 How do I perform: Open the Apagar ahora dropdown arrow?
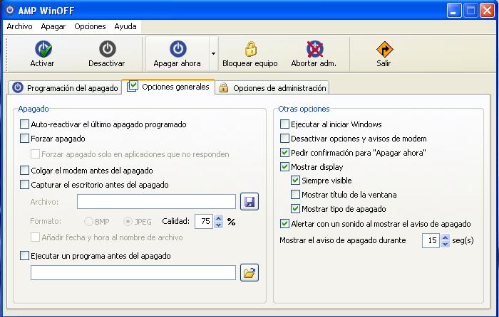click(214, 53)
